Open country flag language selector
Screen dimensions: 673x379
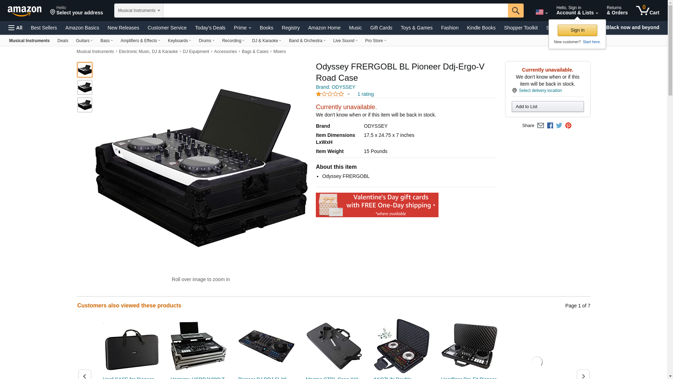pyautogui.click(x=542, y=12)
